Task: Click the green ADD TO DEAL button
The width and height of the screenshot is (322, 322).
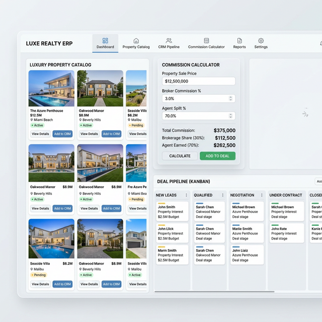Action: pos(217,156)
